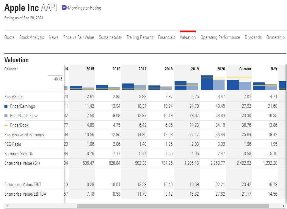287x209 pixels.
Task: Click the Price/Book yellow legend dash
Action: coord(6,125)
